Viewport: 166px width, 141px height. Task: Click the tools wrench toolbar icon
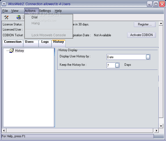[x=6, y=17]
